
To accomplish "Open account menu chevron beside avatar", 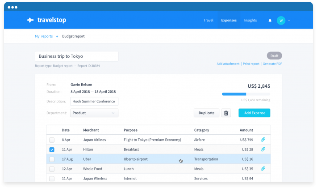I will [289, 21].
